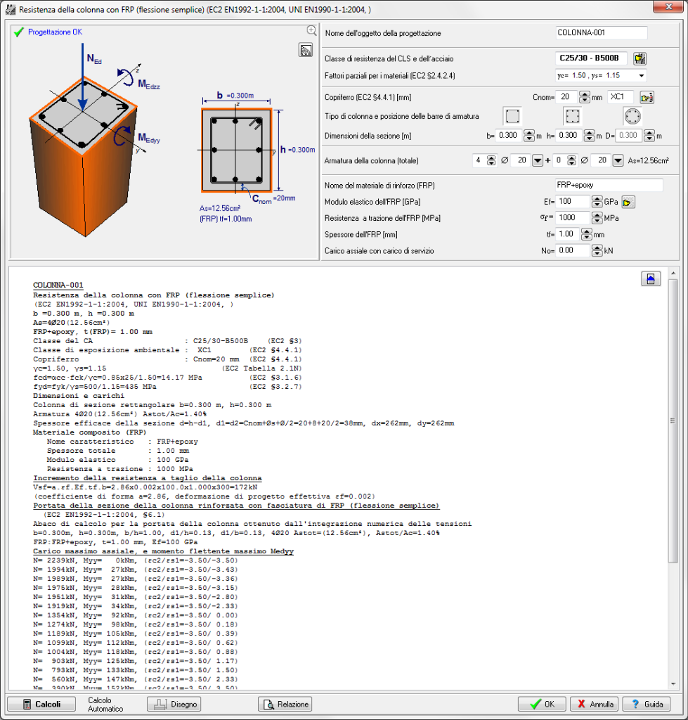Click the C25/30 - B500B class field
This screenshot has width=688, height=720.
point(591,58)
